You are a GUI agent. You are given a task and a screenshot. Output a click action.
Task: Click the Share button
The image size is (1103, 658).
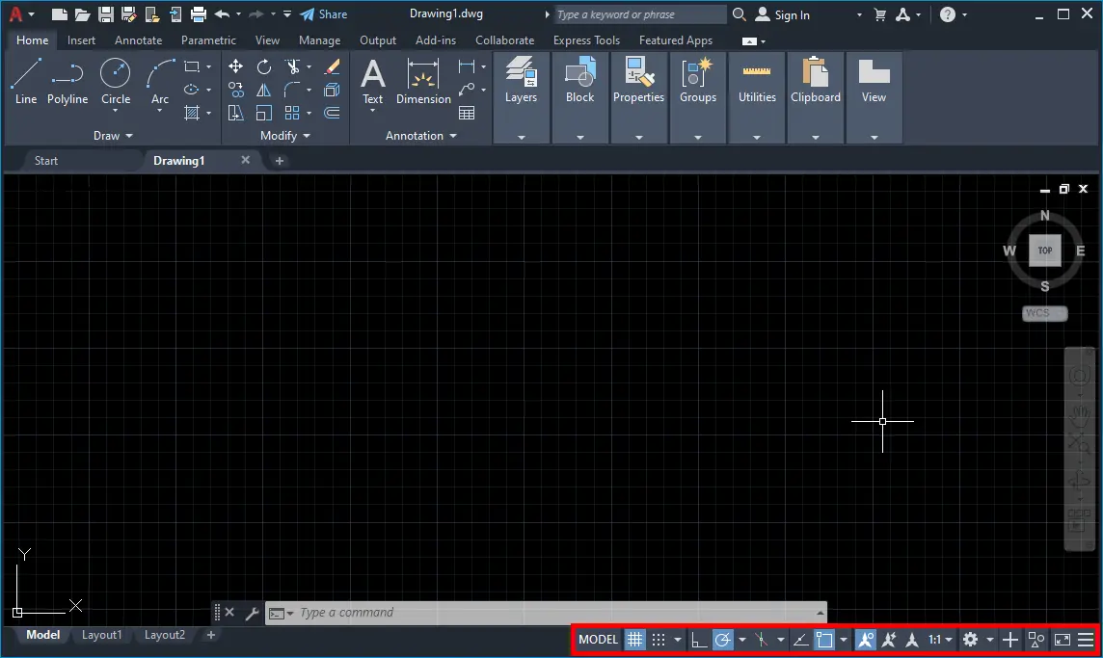tap(324, 14)
